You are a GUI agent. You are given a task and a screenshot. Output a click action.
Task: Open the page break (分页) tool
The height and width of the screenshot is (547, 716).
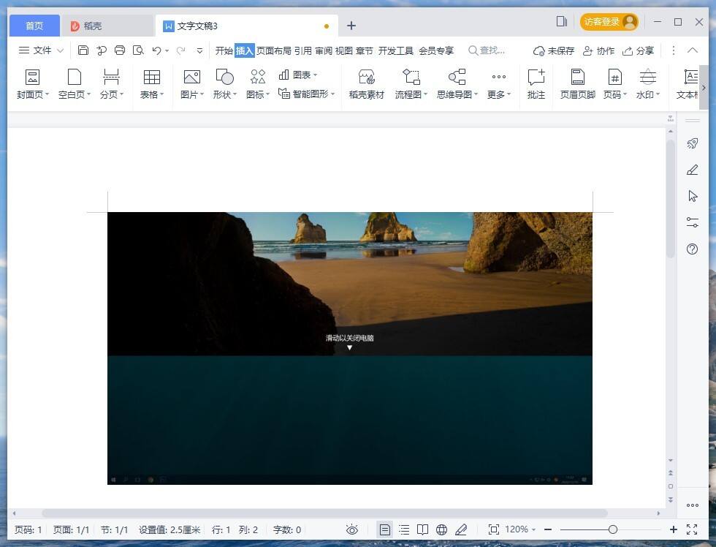point(111,84)
